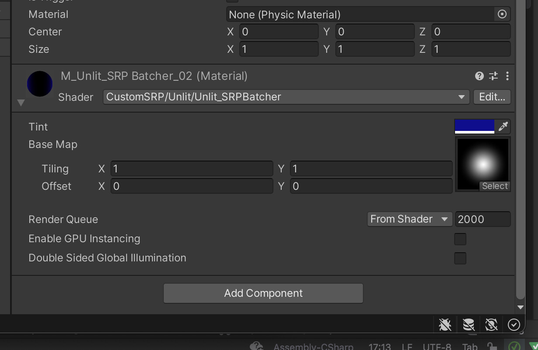Click the Tiling Y input field
Screen dimensions: 538x350
(x=371, y=169)
